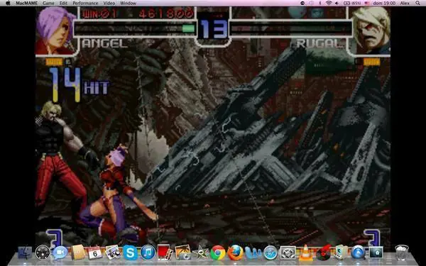The image size is (426, 266).
Task: Click the volume icon in menu bar
Action: [x=337, y=3]
